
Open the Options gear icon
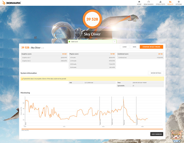(178, 2)
